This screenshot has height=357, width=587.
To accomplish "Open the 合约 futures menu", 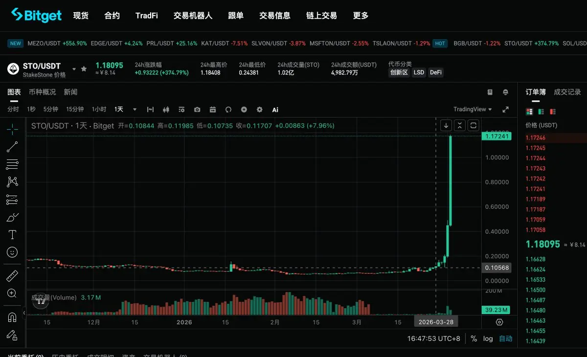I will click(112, 16).
